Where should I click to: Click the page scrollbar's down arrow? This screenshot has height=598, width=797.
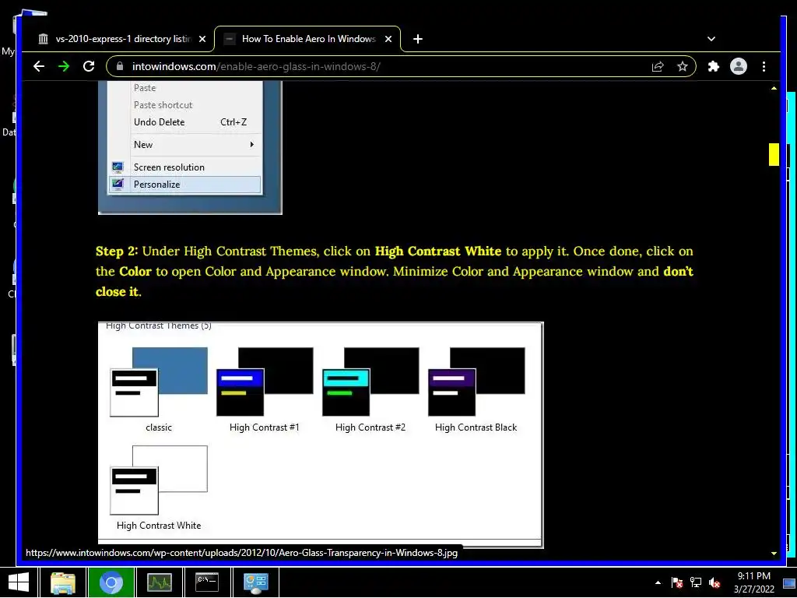[x=774, y=554]
